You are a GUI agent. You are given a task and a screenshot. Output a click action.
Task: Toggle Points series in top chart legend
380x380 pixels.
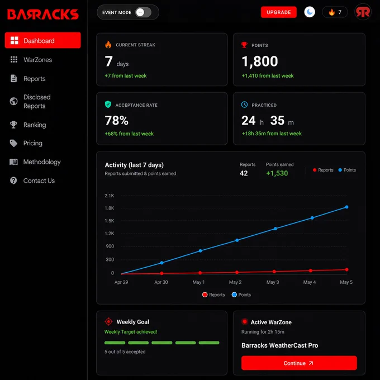(x=347, y=170)
